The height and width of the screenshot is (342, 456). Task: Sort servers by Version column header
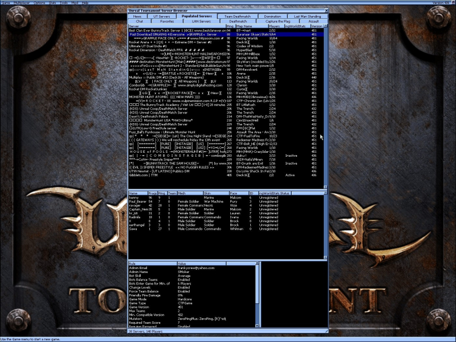point(317,26)
